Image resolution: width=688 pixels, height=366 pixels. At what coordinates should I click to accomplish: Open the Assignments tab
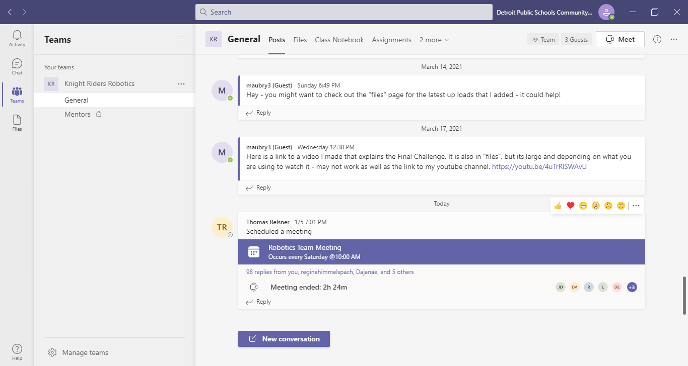click(391, 40)
